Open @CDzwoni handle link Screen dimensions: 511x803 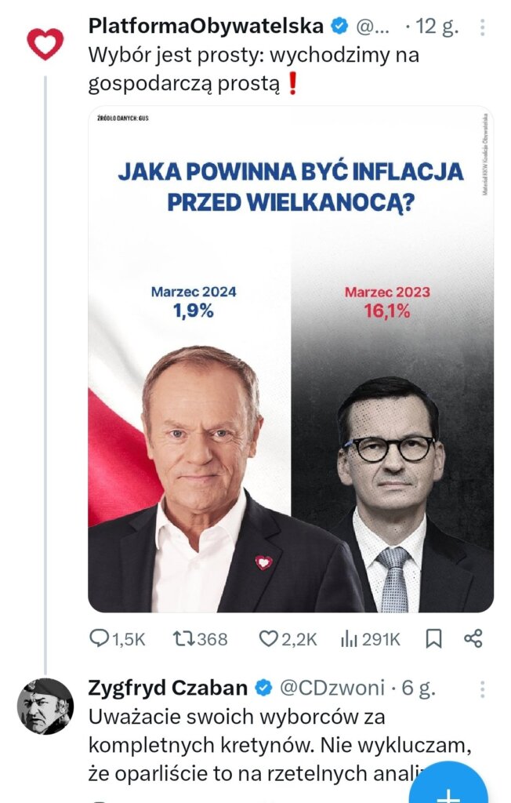click(332, 688)
